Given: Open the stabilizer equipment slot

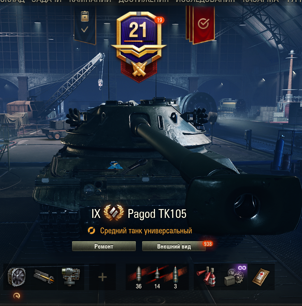Looking at the screenshot, I should pos(71,277).
